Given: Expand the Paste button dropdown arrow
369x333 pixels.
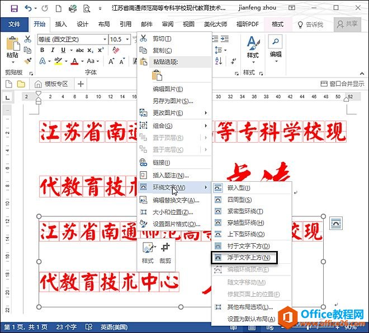Looking at the screenshot, I should click(13, 62).
